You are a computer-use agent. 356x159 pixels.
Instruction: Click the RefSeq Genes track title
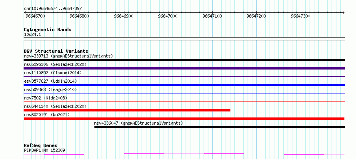pos(40,145)
